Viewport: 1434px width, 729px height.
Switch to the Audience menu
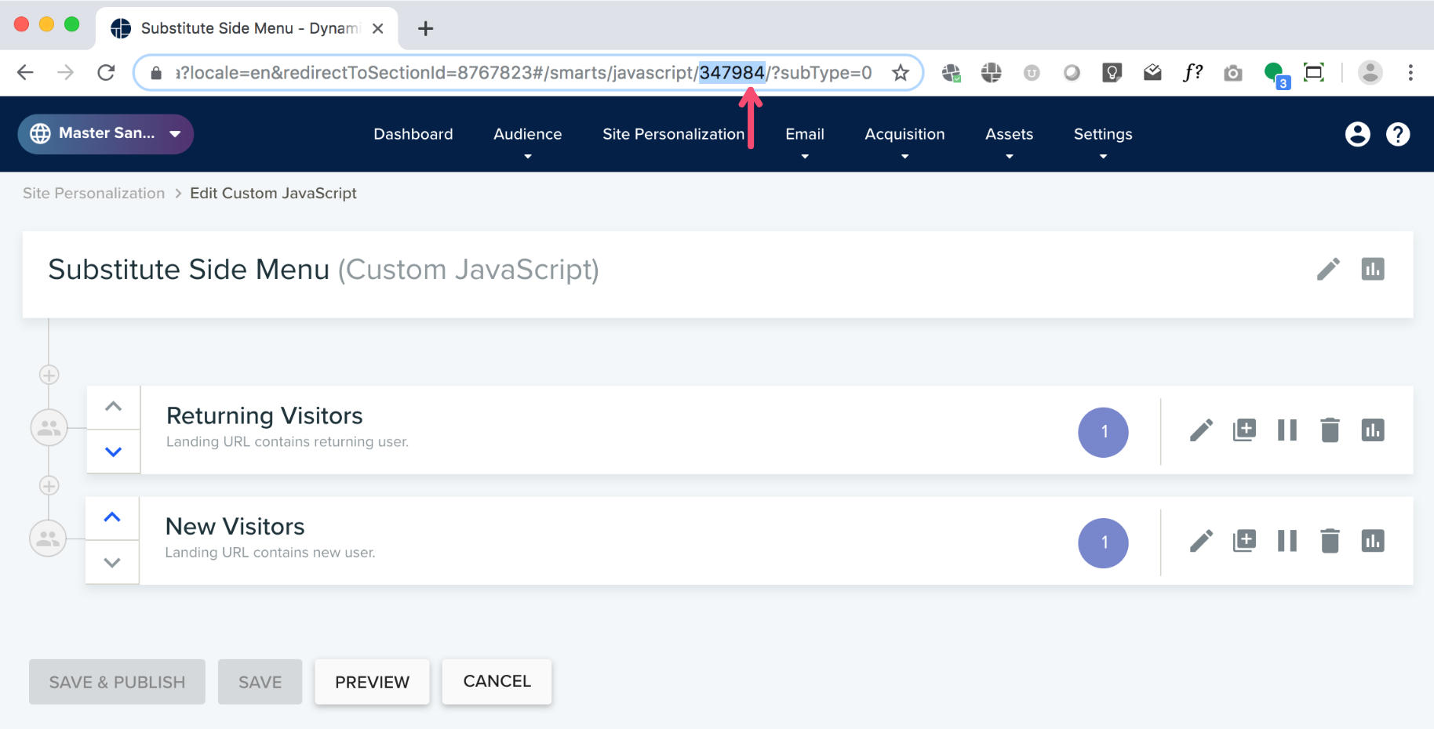point(526,134)
